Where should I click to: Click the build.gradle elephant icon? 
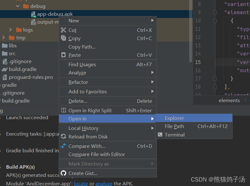(5, 69)
